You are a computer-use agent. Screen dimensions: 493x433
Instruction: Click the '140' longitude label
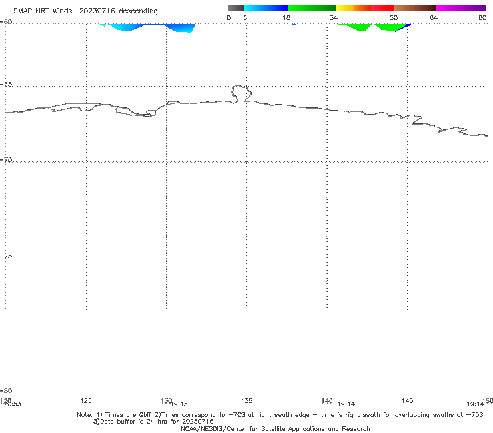tap(326, 400)
